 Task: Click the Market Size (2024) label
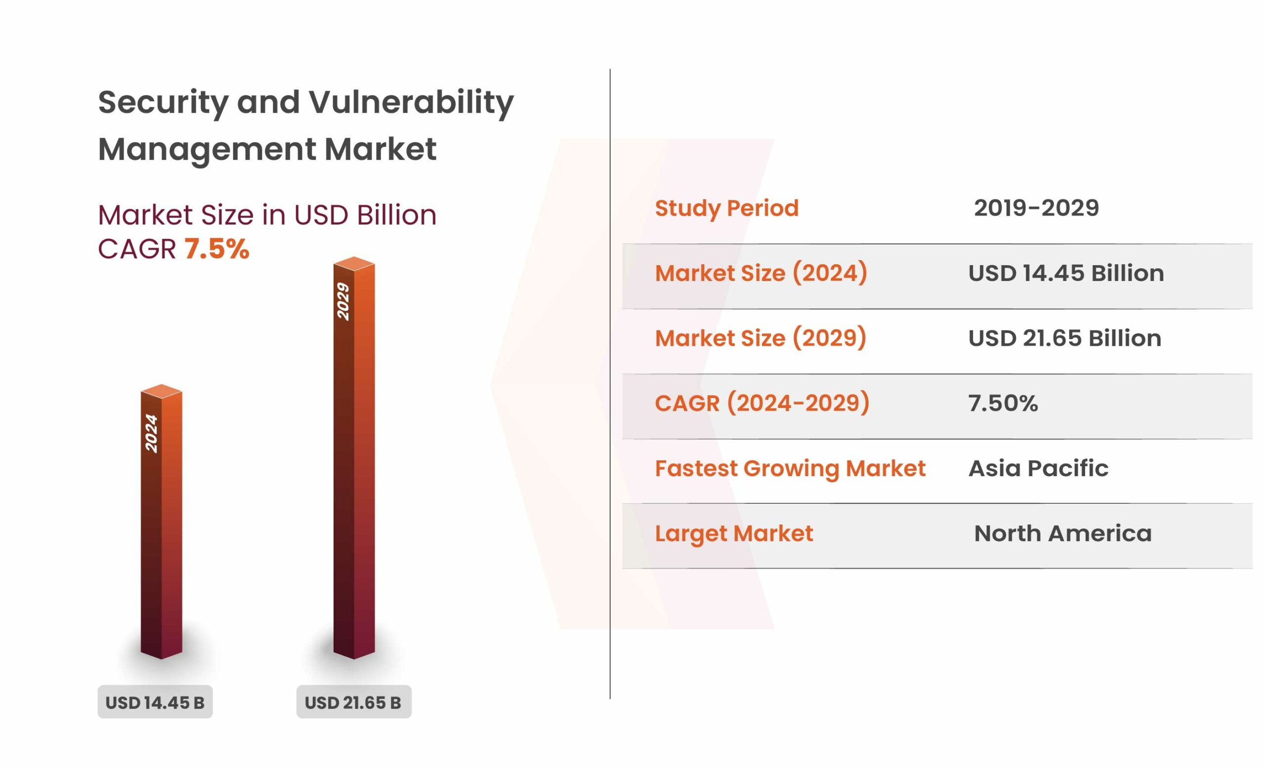click(761, 273)
